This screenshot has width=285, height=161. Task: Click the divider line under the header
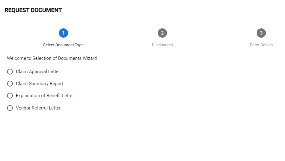142,19
